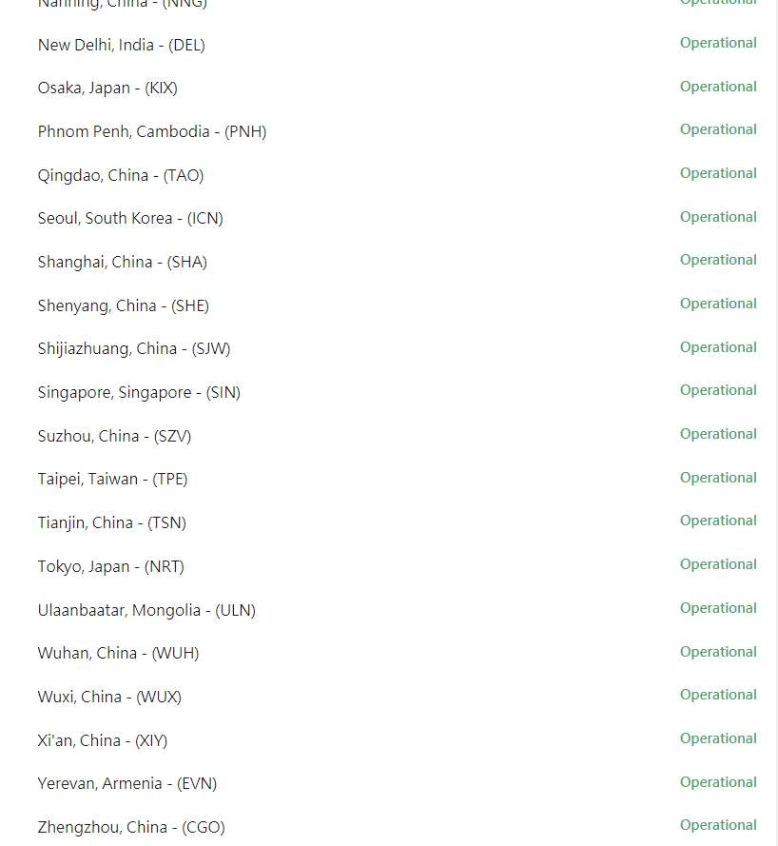The width and height of the screenshot is (778, 846).
Task: Click Operational status beside Xi'an, China
Action: (x=718, y=738)
